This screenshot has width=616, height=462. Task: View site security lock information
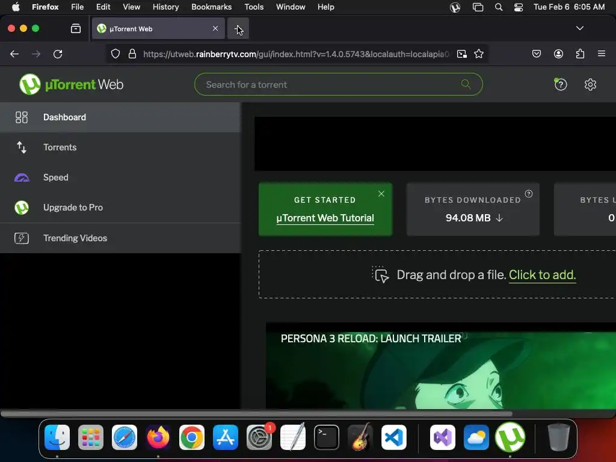tap(132, 54)
